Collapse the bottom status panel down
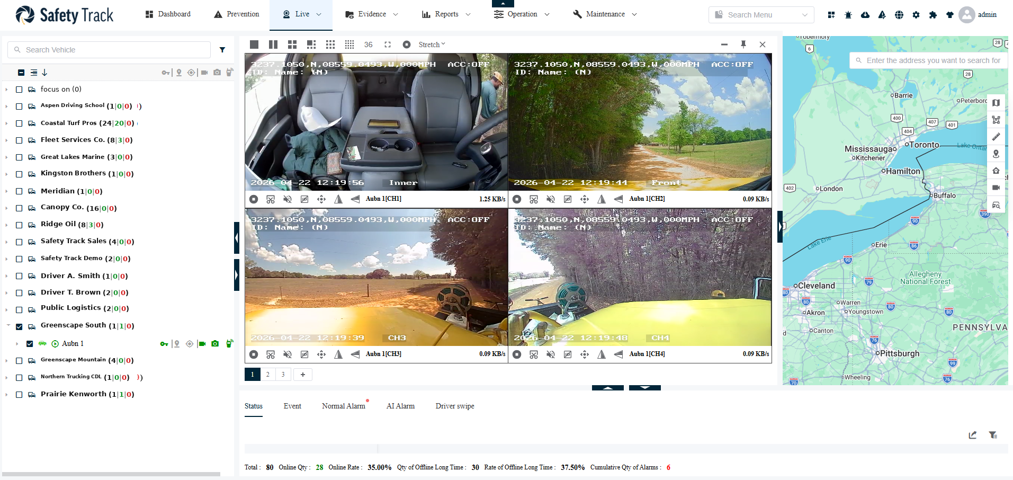Viewport: 1013px width, 480px height. pyautogui.click(x=645, y=388)
